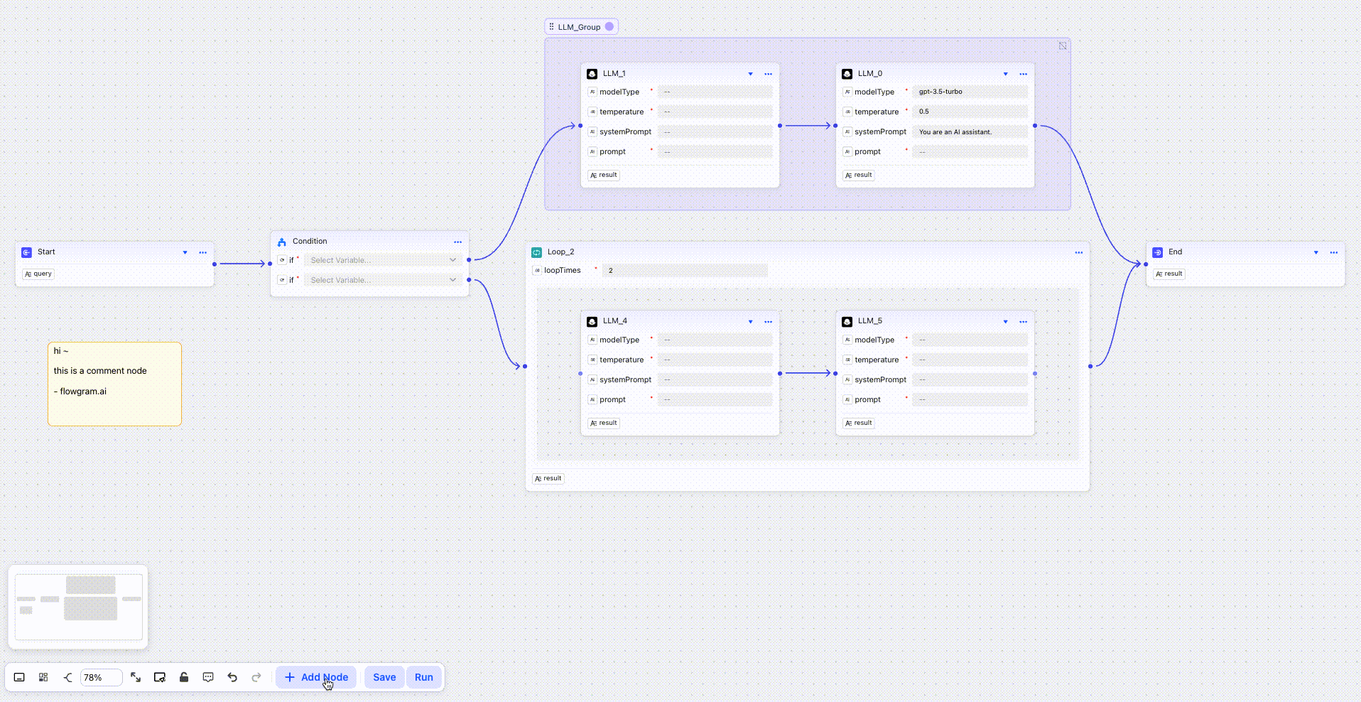Select the edge line style icon
The width and height of the screenshot is (1361, 702).
coord(67,677)
